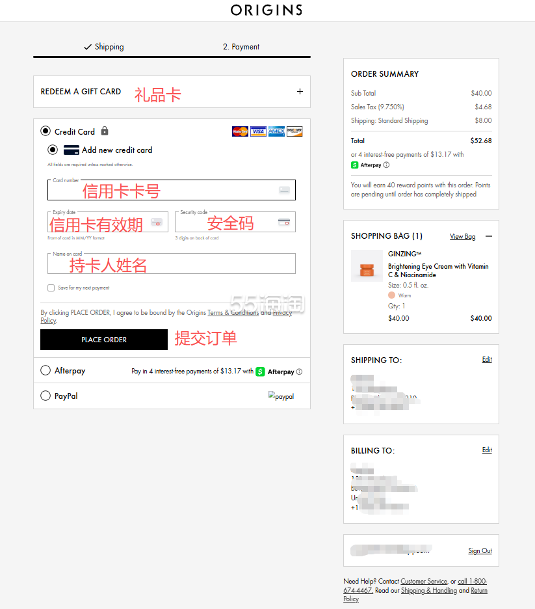The width and height of the screenshot is (535, 609).
Task: Click the Place Order button
Action: pyautogui.click(x=104, y=340)
